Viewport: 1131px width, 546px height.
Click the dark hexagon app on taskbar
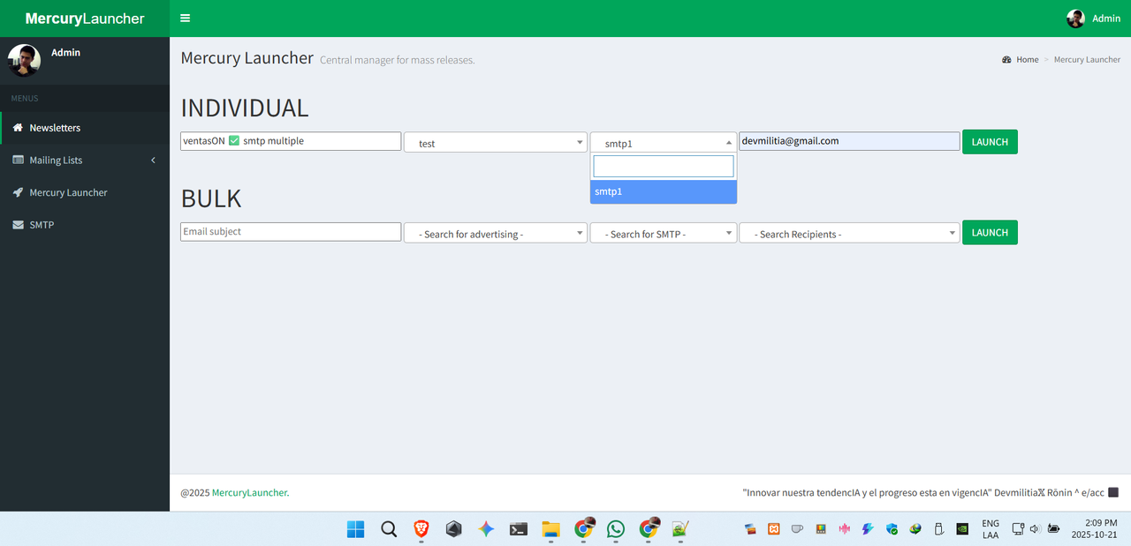click(453, 529)
